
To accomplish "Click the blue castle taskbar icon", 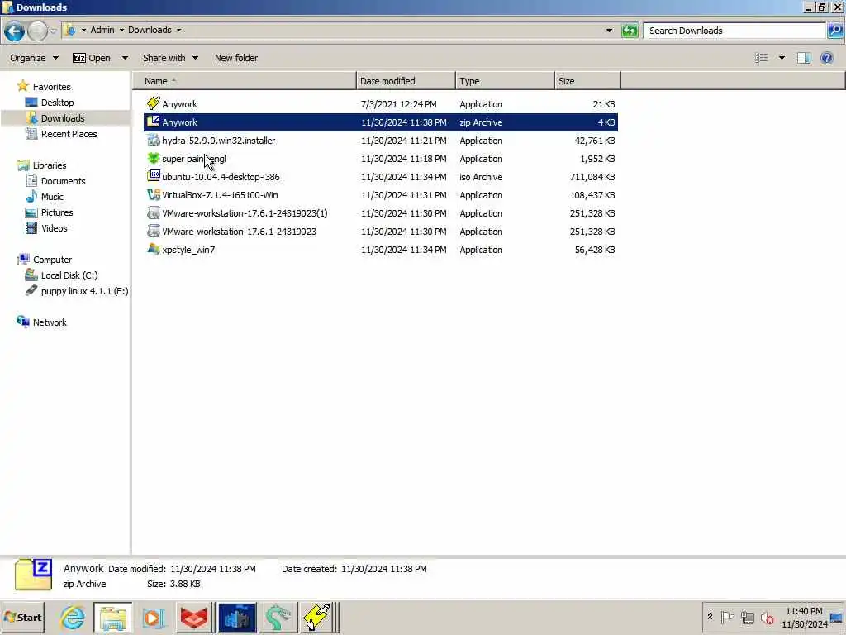I will coord(237,617).
